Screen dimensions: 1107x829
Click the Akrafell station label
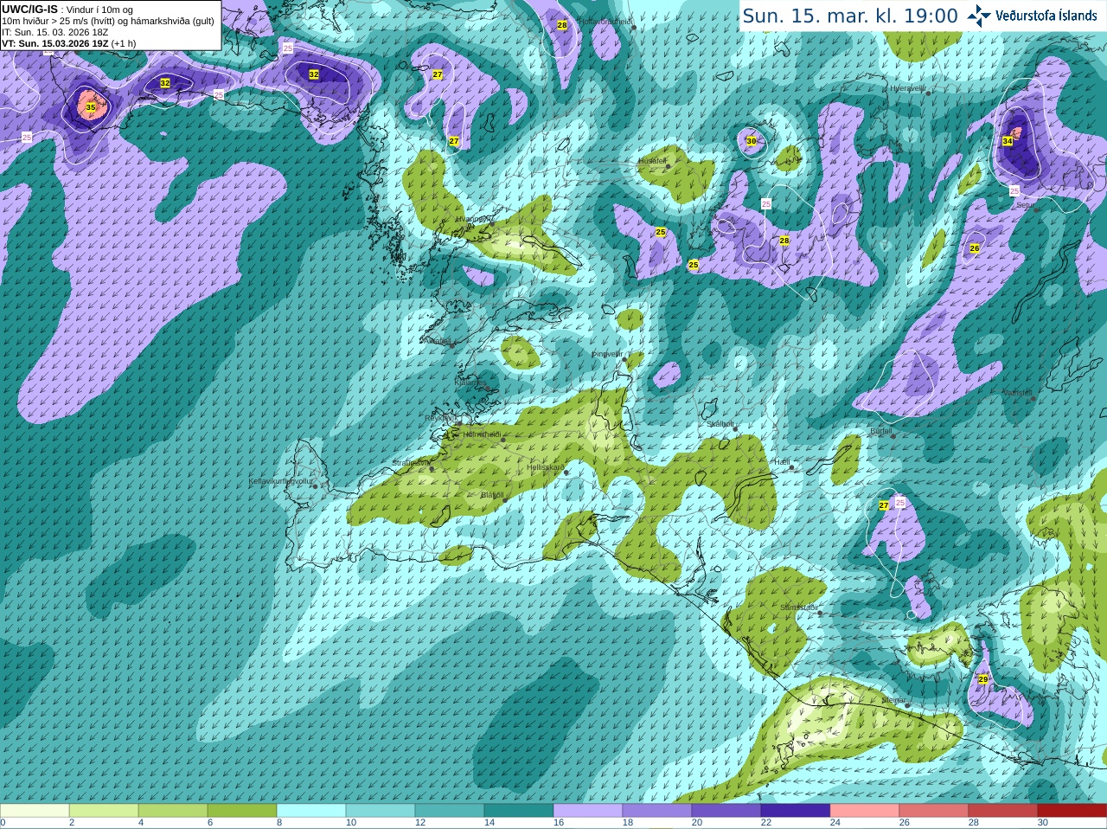coord(436,341)
